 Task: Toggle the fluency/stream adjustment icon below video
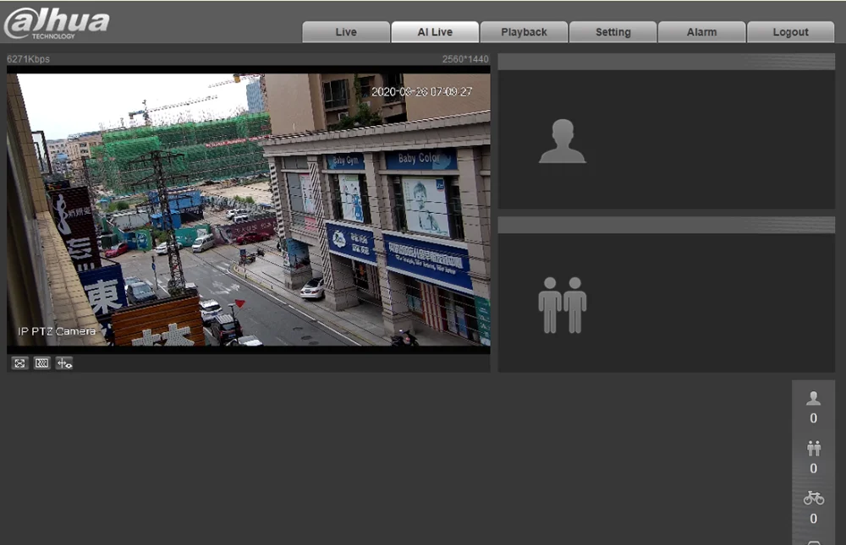click(42, 363)
